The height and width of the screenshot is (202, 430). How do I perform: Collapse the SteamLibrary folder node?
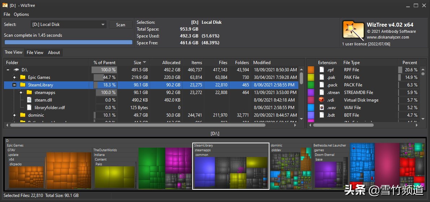pos(14,85)
